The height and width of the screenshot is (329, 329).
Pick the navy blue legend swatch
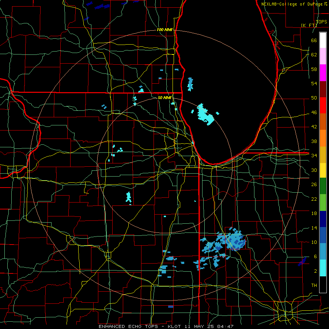323,219
